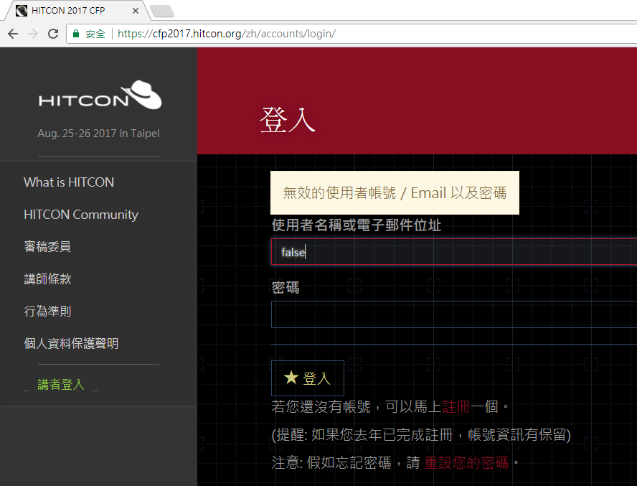Click the 使用者名稱或電子郵件位址 label
The height and width of the screenshot is (486, 637).
tap(357, 225)
